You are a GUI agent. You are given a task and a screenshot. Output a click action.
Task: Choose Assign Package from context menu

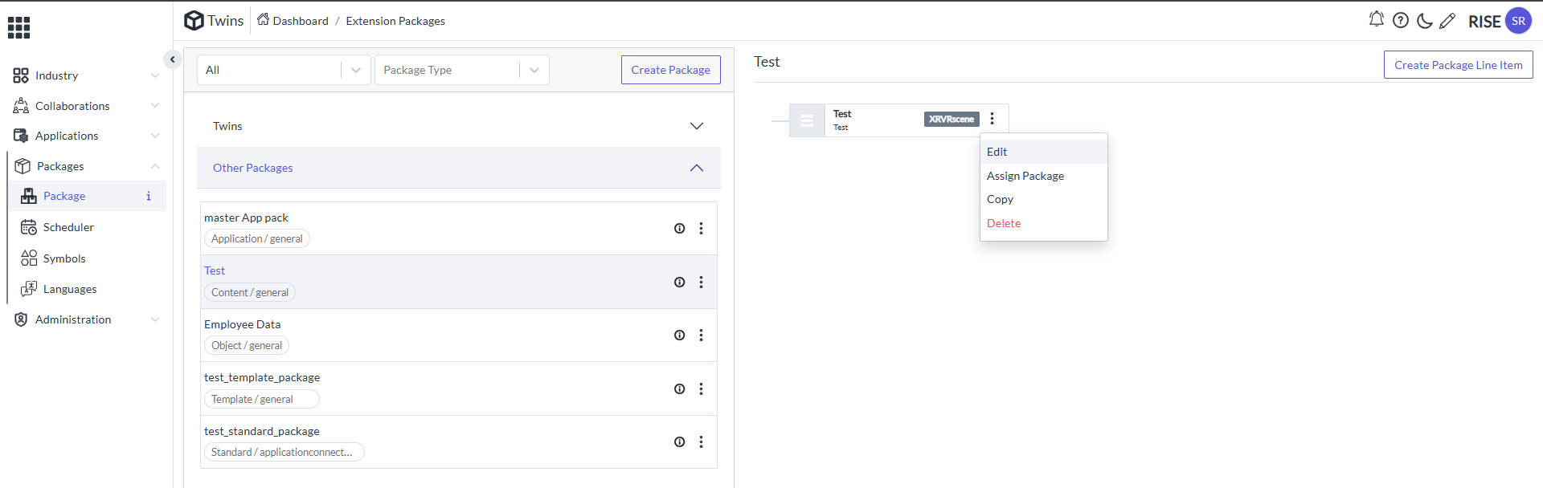point(1044,176)
